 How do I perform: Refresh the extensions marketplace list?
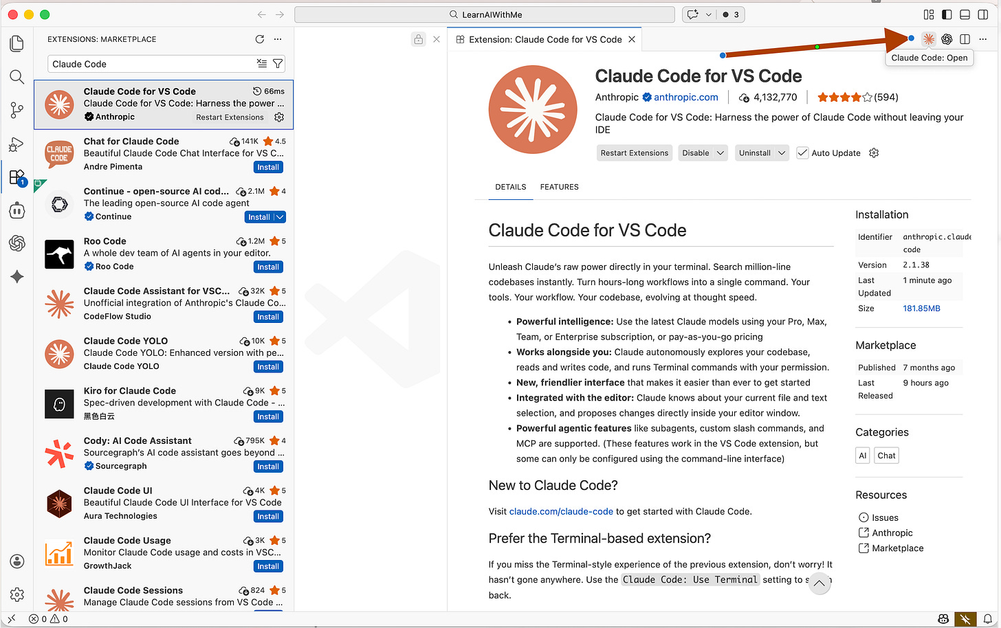click(259, 39)
